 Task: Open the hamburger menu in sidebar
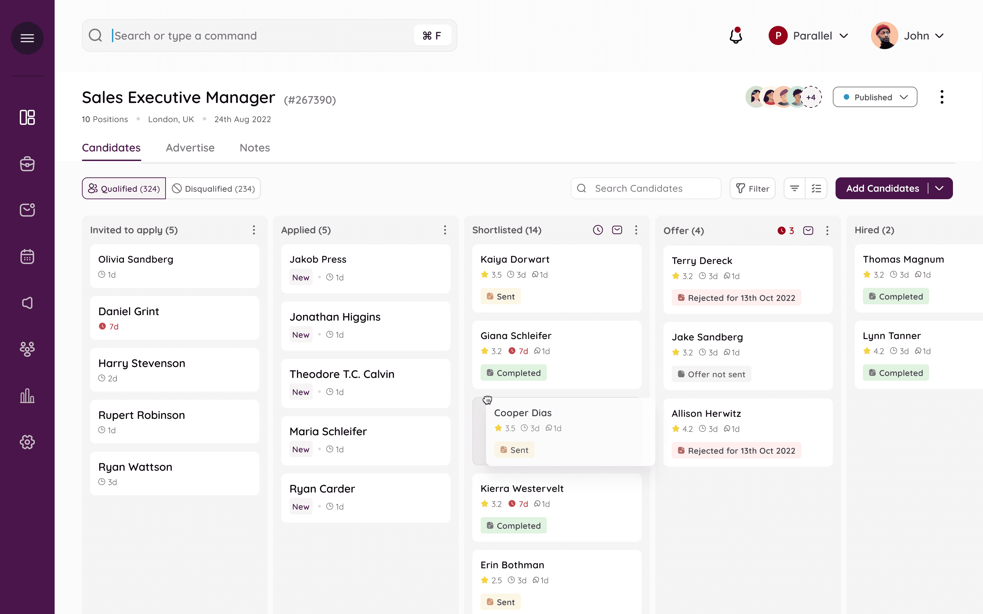[x=27, y=38]
